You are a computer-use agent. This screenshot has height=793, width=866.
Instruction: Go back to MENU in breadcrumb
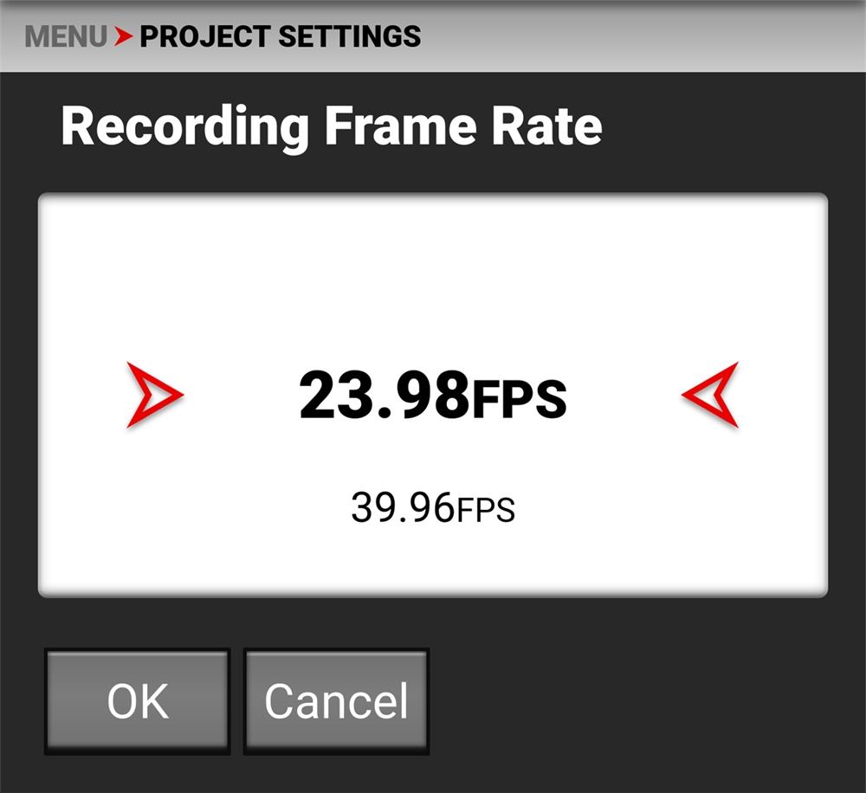click(x=66, y=37)
